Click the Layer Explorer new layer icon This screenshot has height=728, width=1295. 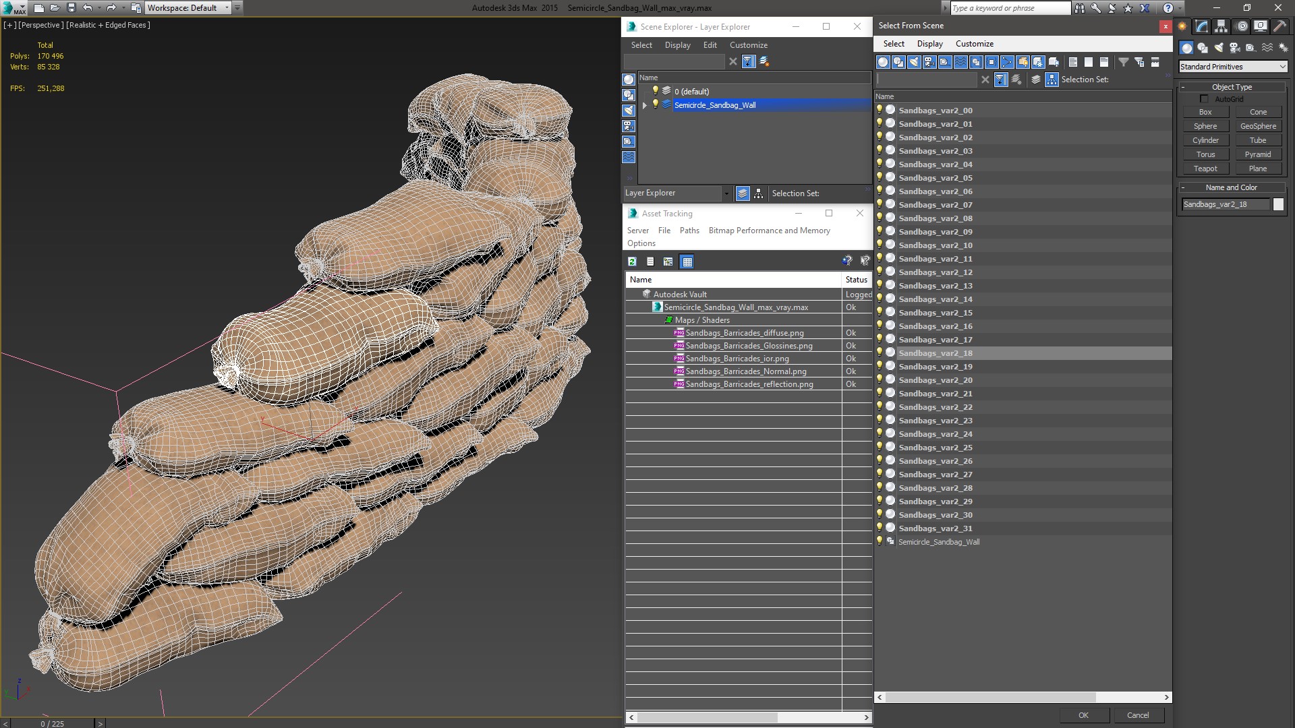(763, 61)
